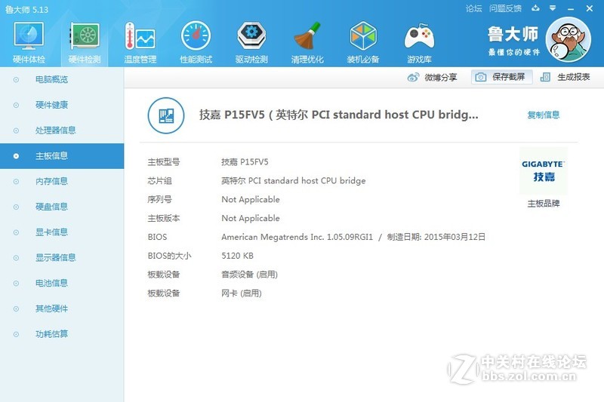Click the American Megatrends BIOS version text
604x402 pixels.
click(x=297, y=237)
